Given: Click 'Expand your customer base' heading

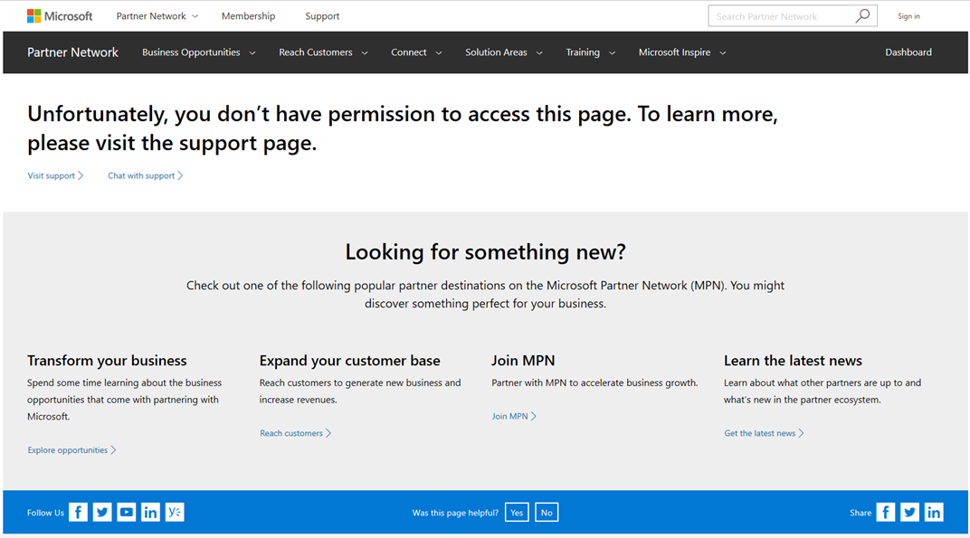Looking at the screenshot, I should click(349, 361).
